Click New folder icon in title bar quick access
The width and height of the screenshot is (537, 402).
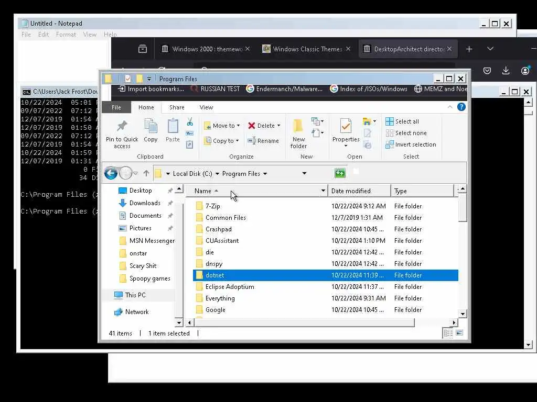139,79
